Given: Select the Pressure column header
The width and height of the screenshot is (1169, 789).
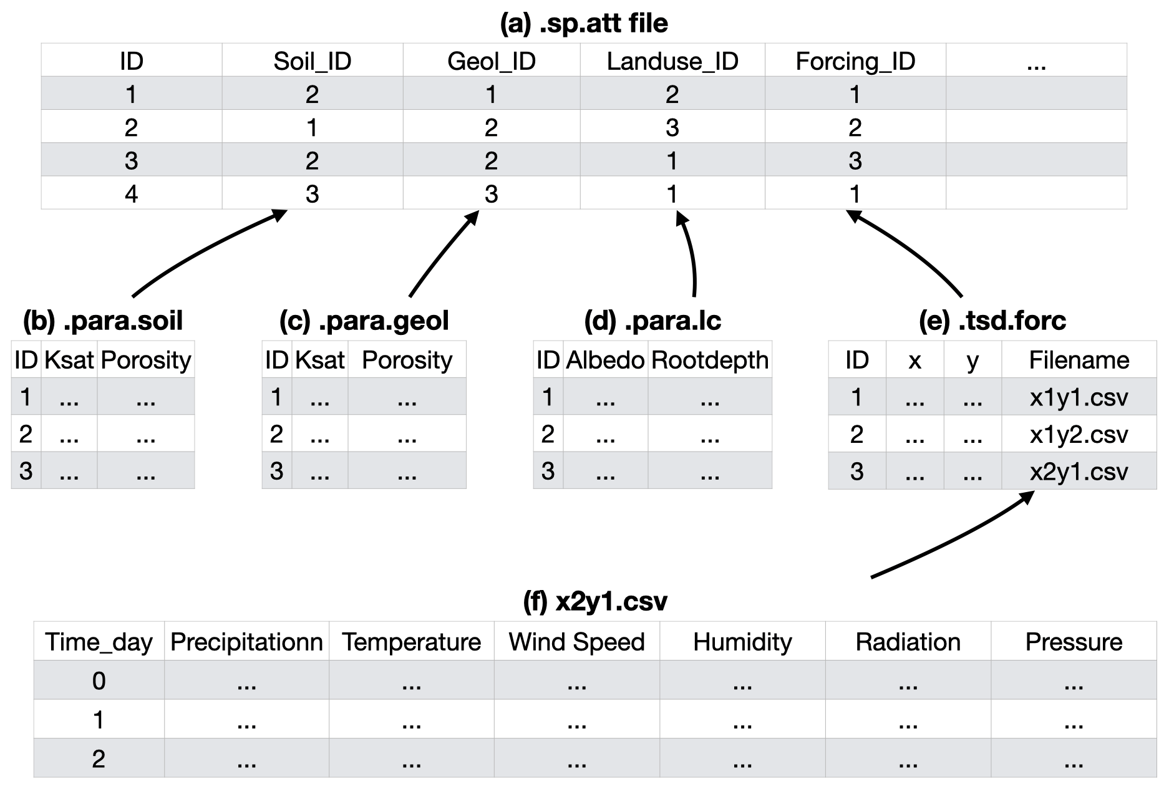Looking at the screenshot, I should click(x=1074, y=642).
